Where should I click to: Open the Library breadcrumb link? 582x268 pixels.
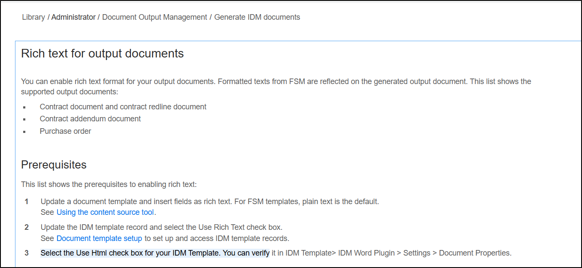pos(33,18)
